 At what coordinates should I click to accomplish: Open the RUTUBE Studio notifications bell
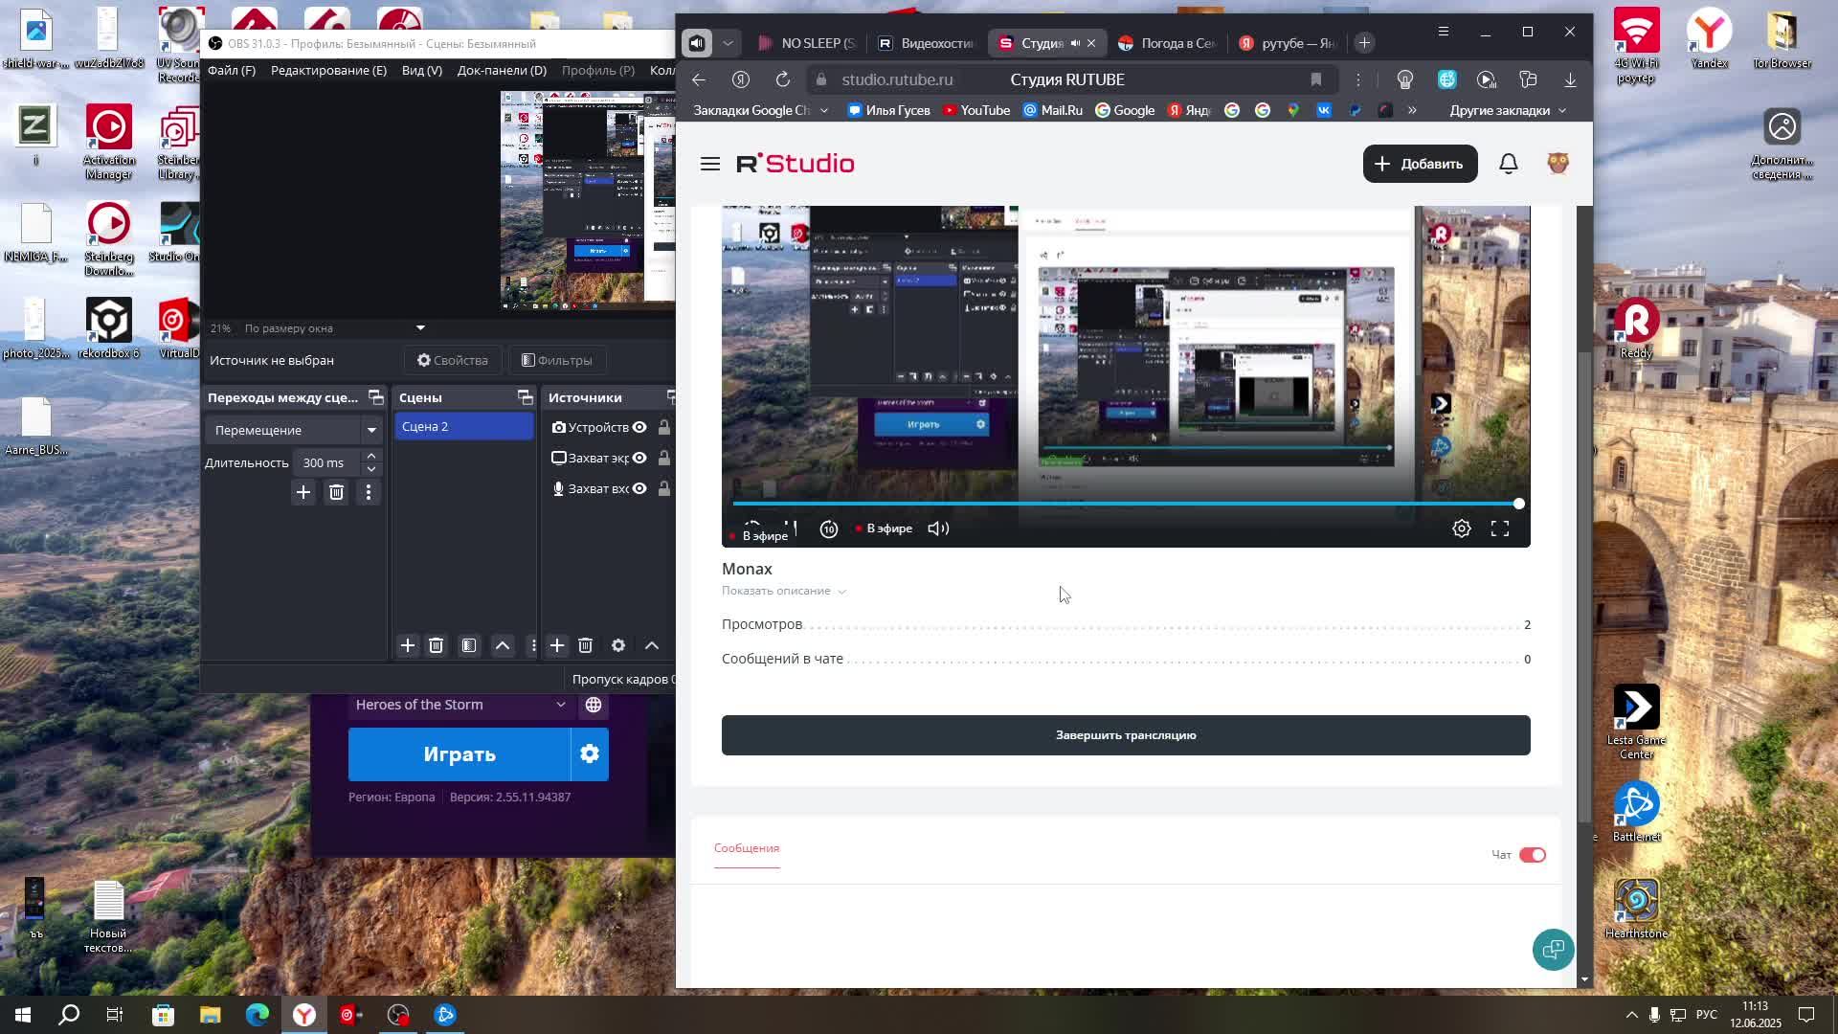tap(1508, 164)
